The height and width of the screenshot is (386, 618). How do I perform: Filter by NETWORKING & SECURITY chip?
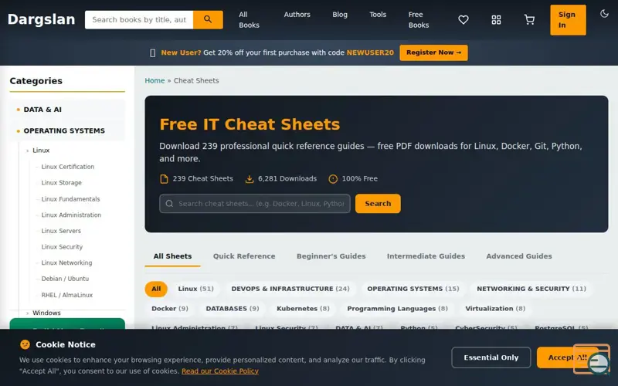point(531,289)
